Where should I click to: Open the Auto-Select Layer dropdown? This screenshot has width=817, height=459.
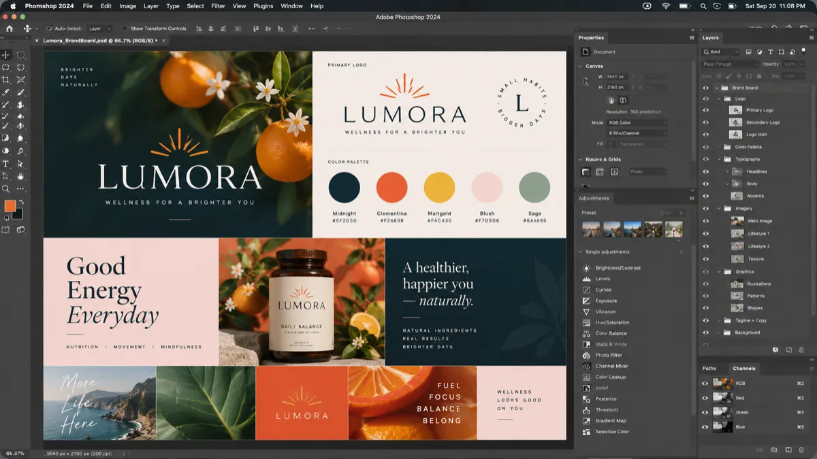coord(99,29)
